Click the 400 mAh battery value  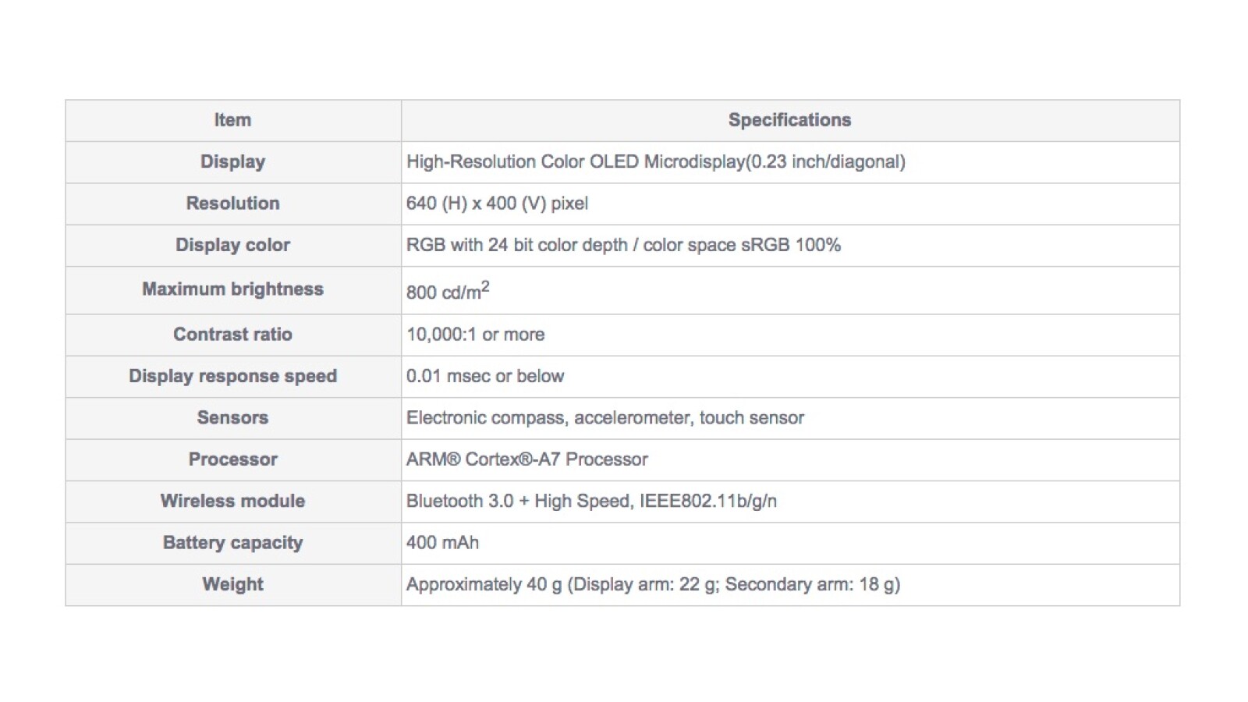(x=442, y=543)
